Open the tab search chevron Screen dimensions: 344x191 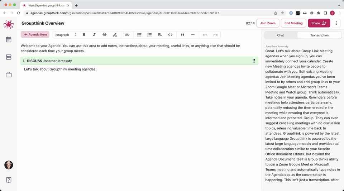pyautogui.click(x=339, y=5)
